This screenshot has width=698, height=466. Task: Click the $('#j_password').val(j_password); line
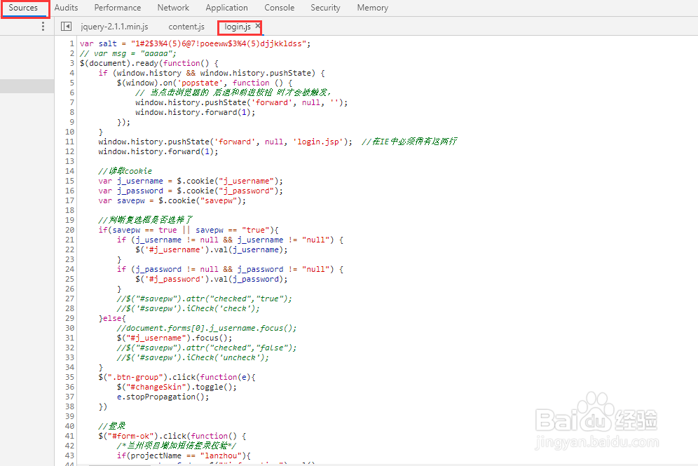(x=212, y=279)
